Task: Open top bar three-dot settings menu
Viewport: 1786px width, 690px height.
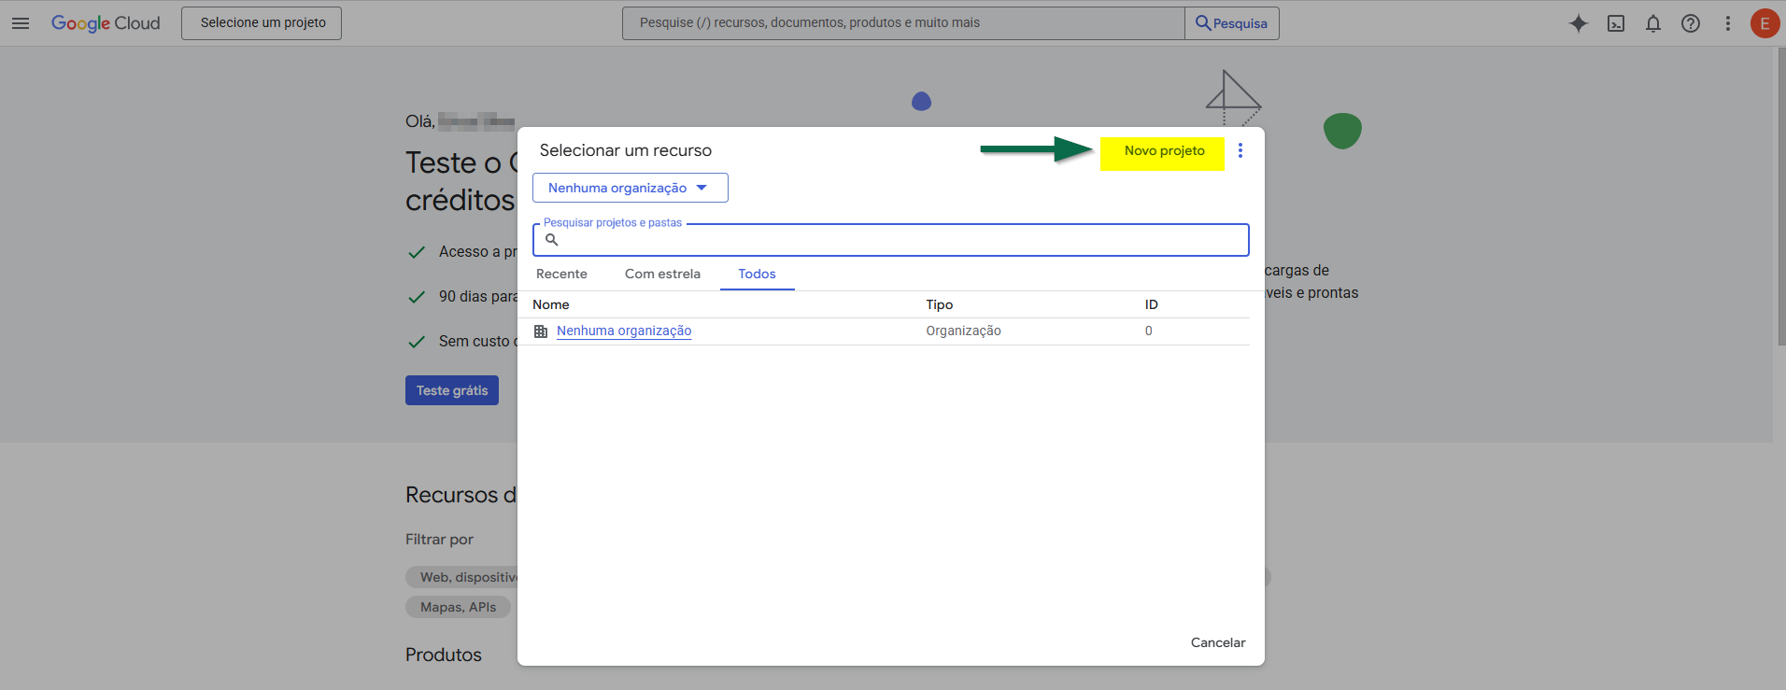Action: click(x=1727, y=23)
